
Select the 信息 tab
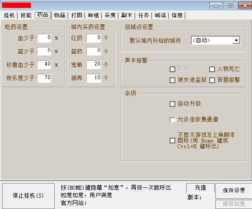click(177, 15)
